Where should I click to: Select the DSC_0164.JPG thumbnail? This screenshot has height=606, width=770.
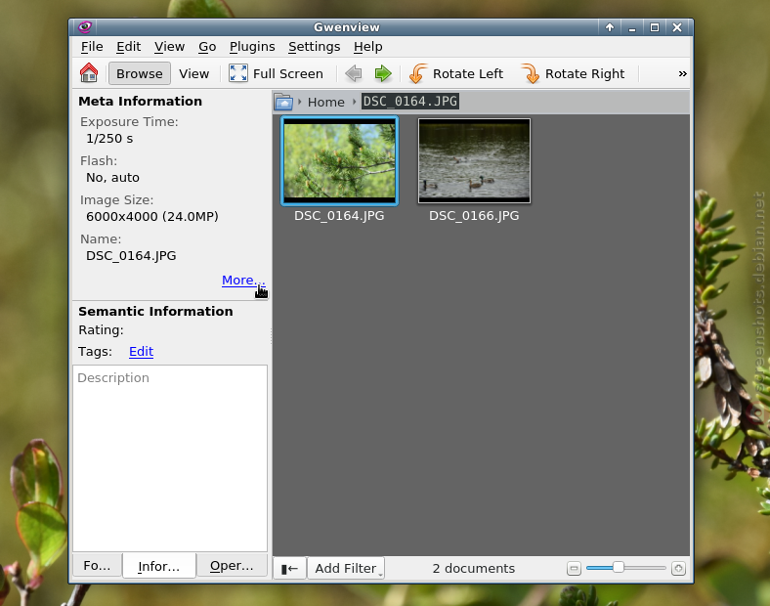(339, 160)
